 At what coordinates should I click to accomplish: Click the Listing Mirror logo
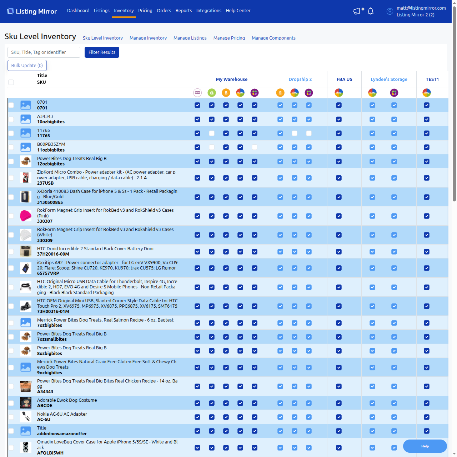32,11
